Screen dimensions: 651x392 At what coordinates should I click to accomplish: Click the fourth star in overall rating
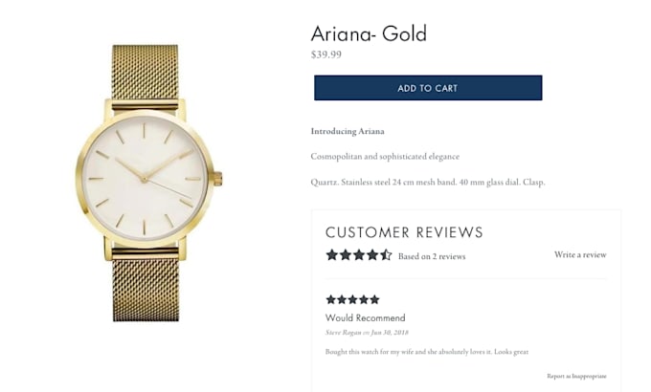(372, 255)
